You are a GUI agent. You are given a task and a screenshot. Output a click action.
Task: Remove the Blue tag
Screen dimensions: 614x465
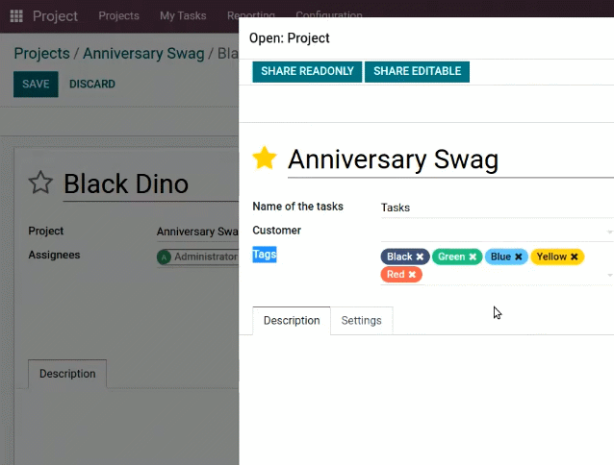[519, 257]
